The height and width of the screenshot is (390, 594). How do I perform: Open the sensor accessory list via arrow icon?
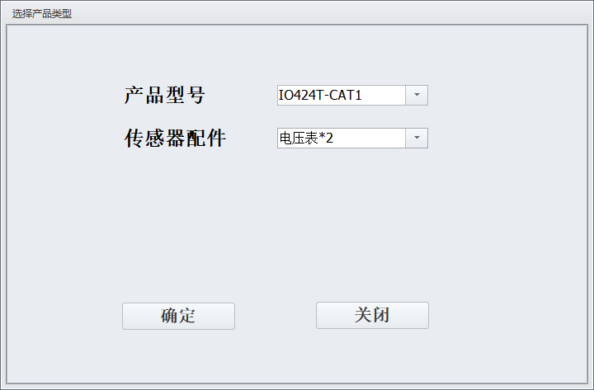click(417, 138)
